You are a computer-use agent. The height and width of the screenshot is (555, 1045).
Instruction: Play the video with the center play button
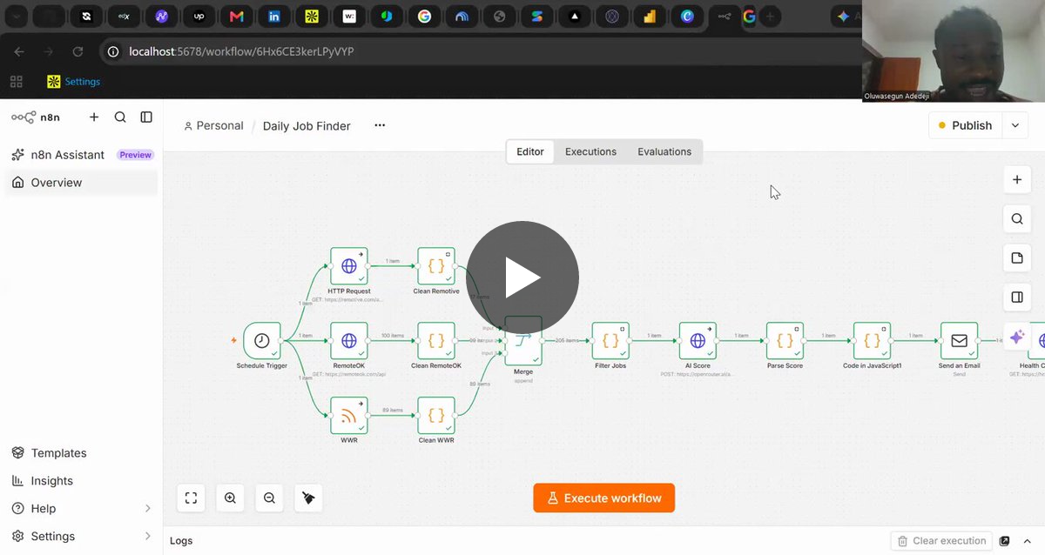tap(522, 277)
